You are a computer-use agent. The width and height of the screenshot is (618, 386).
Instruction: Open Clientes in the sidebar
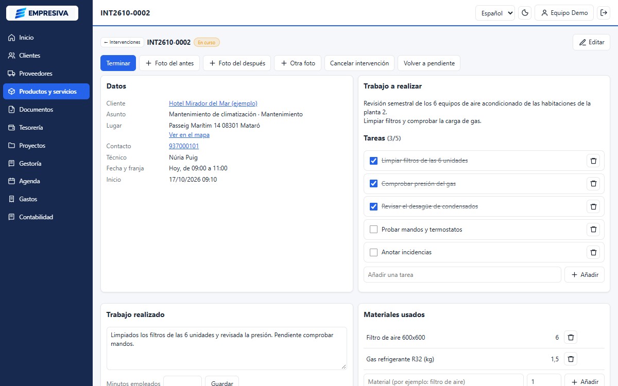(x=46, y=56)
